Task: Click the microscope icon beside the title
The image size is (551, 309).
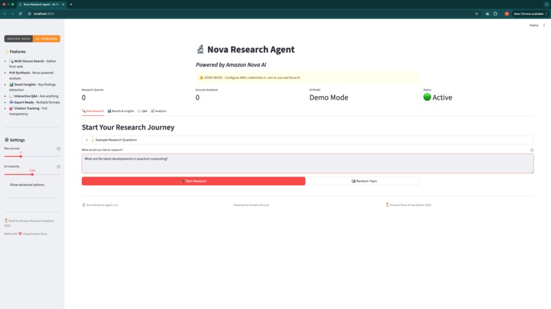Action: tap(200, 49)
